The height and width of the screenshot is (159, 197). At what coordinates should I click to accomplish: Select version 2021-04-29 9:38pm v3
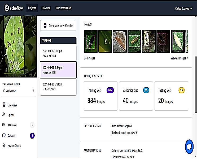pos(58,53)
